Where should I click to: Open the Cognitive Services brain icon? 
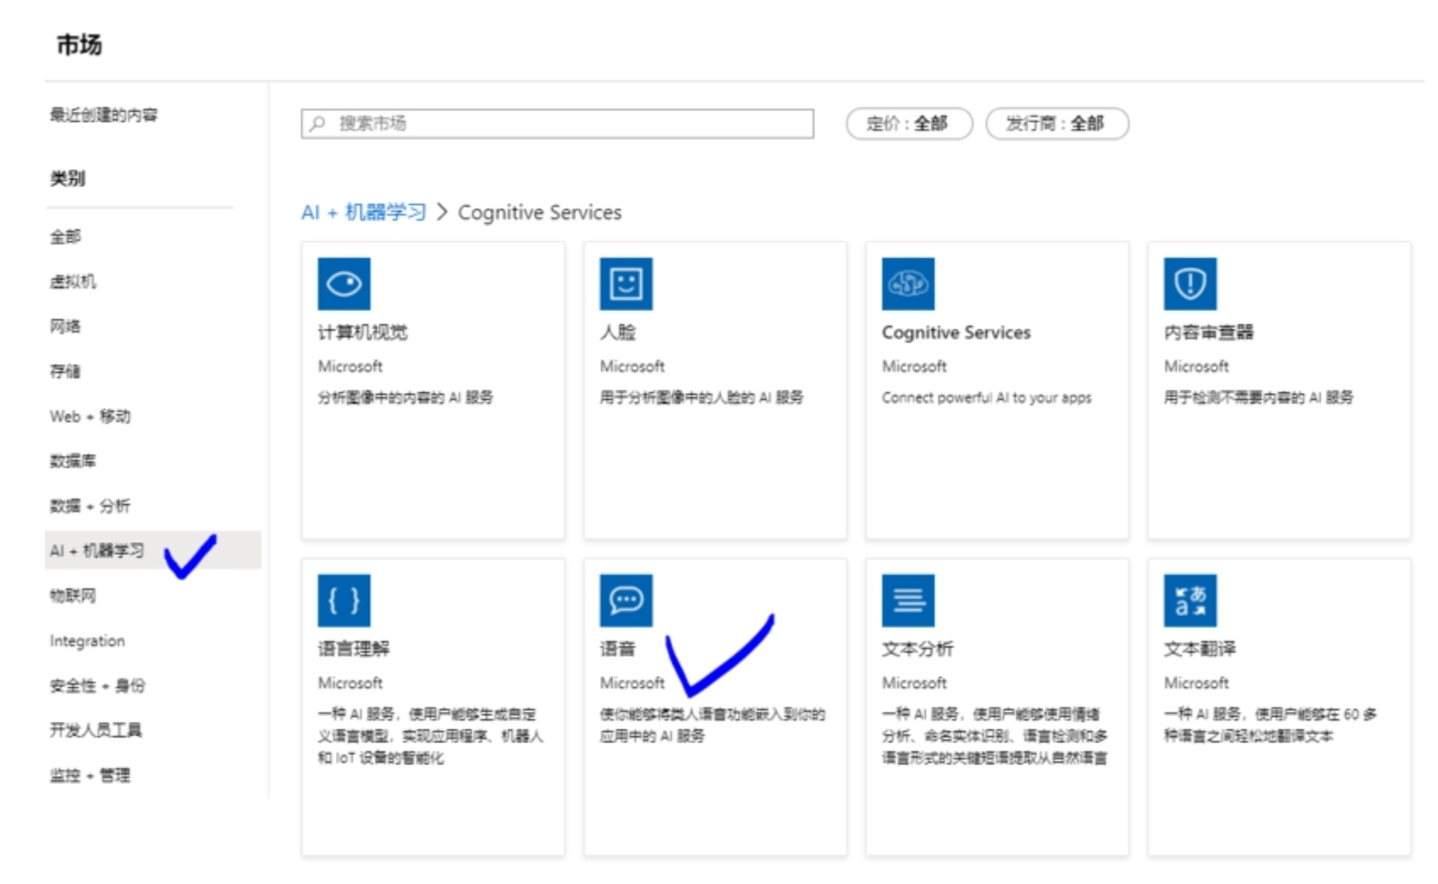point(908,284)
